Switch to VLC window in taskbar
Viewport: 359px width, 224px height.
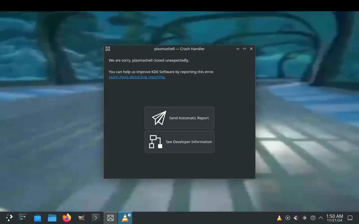pos(125,218)
